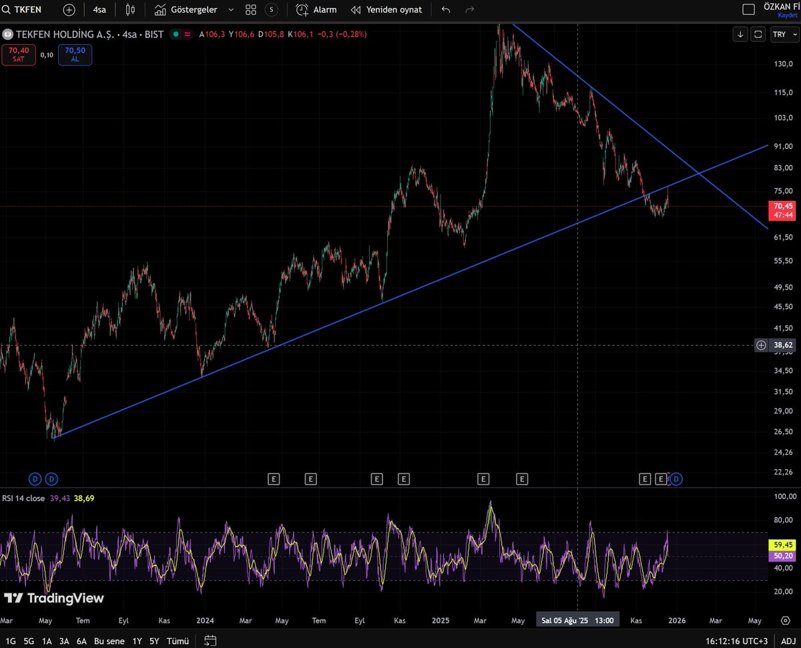
Task: Click the rightmost blue D dividend marker
Action: (676, 478)
